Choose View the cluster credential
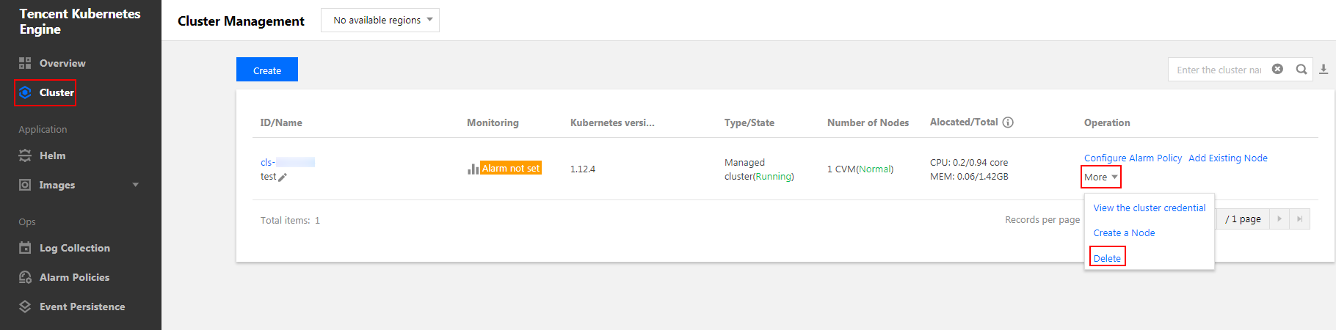Image resolution: width=1336 pixels, height=330 pixels. (x=1150, y=208)
